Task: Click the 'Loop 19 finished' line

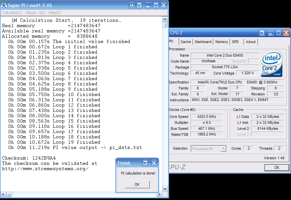Action: point(54,142)
